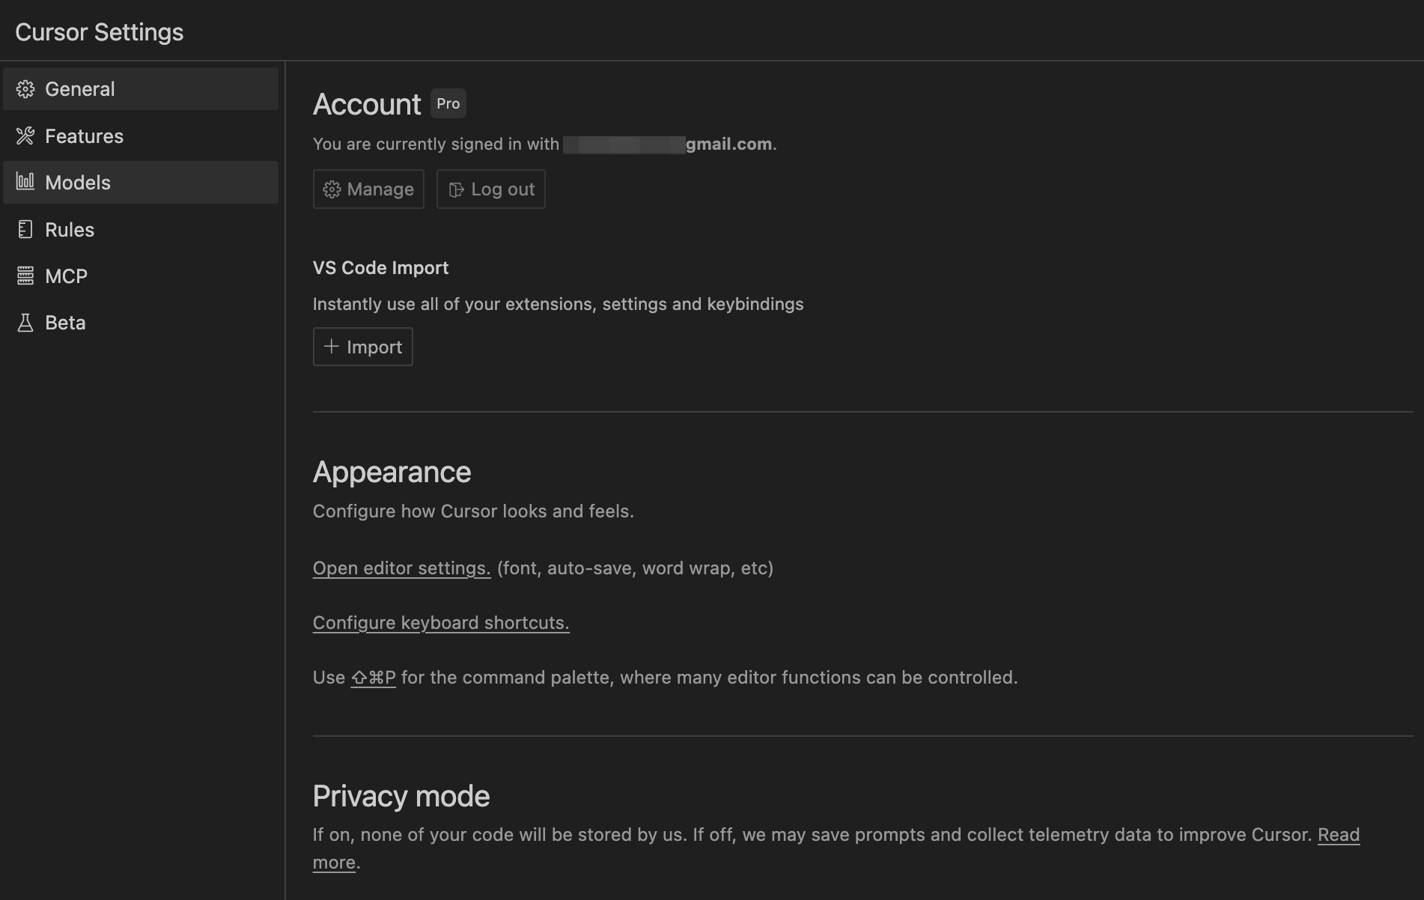1424x900 pixels.
Task: Import VS Code extensions and settings
Action: coord(363,347)
